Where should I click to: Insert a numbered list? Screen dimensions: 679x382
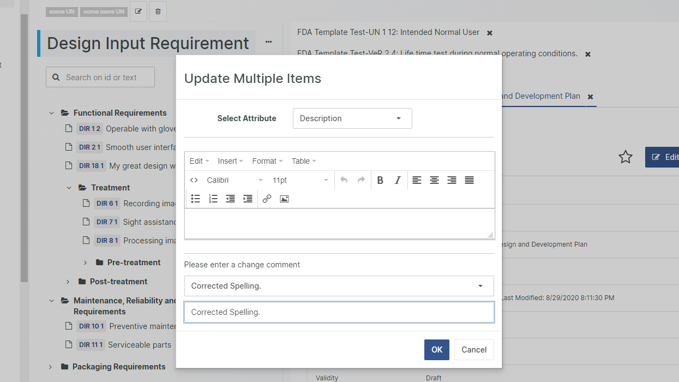pyautogui.click(x=213, y=199)
